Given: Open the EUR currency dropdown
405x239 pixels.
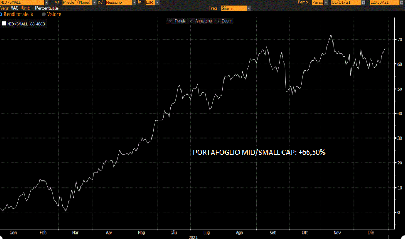Looking at the screenshot, I should [x=156, y=2].
